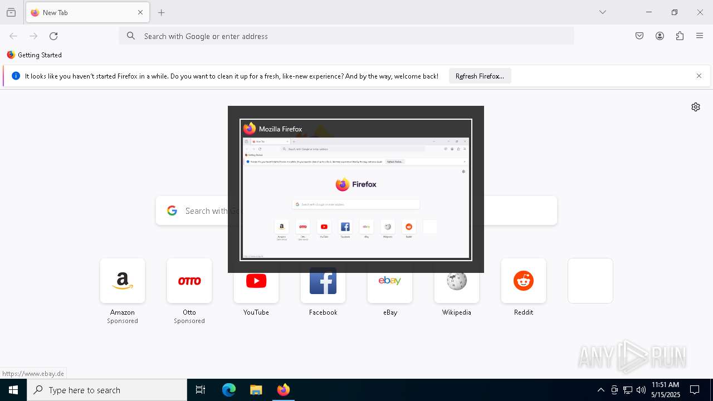Image resolution: width=713 pixels, height=401 pixels.
Task: Open the Extensions puzzle icon
Action: [x=680, y=36]
